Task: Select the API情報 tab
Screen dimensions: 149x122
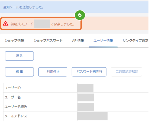Action: click(x=78, y=40)
